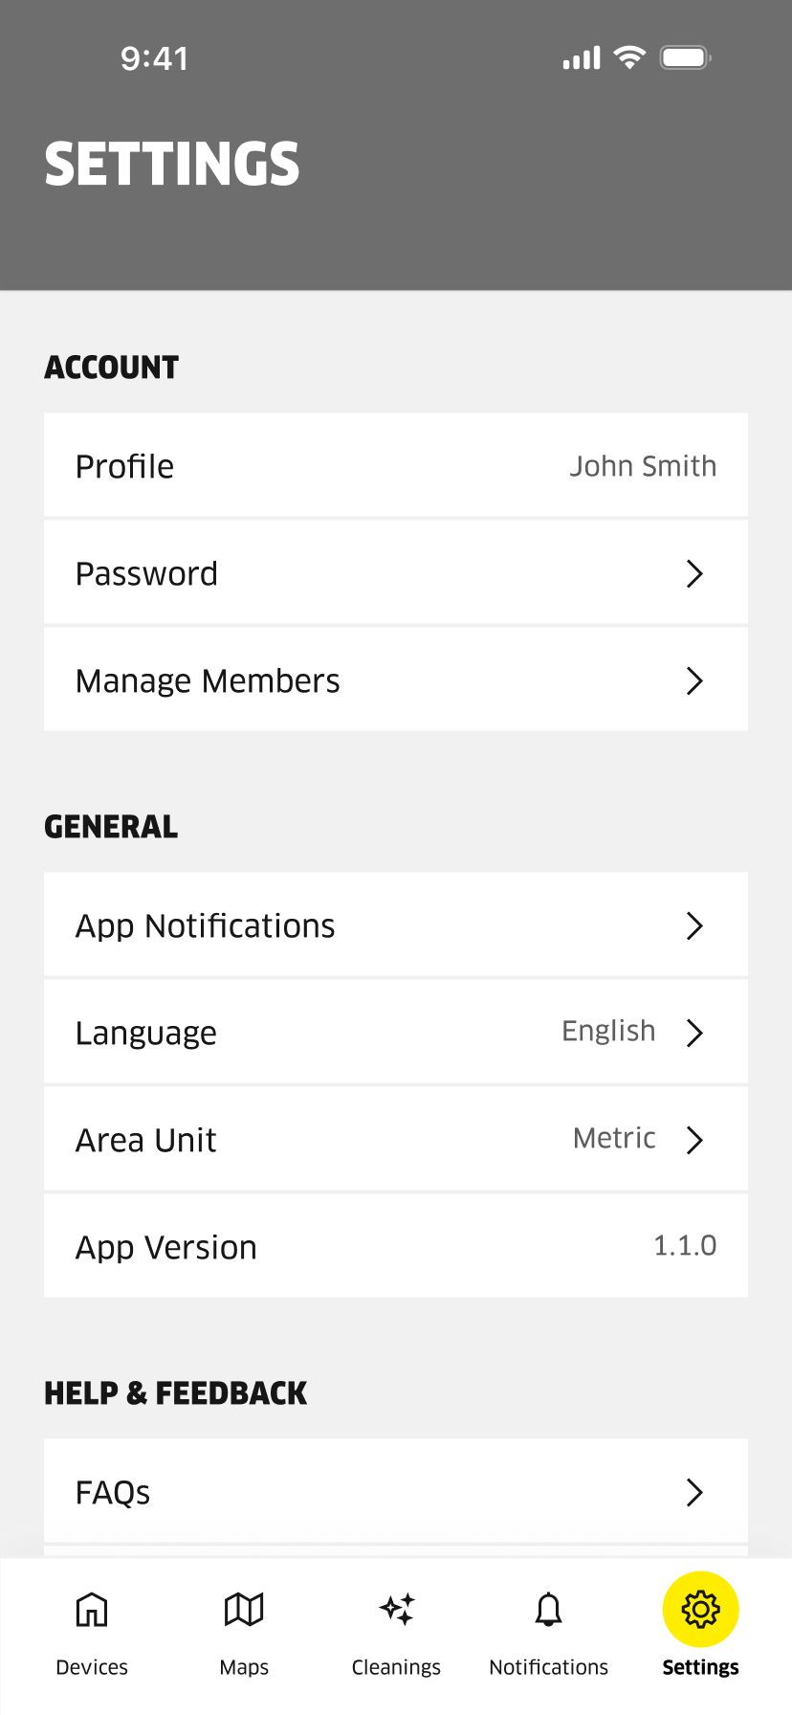Tap the Wi-Fi status icon
This screenshot has width=792, height=1715.
point(629,57)
